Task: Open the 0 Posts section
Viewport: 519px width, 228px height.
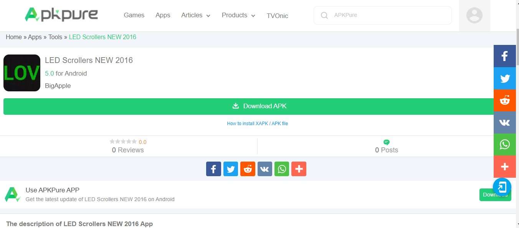Action: click(387, 150)
